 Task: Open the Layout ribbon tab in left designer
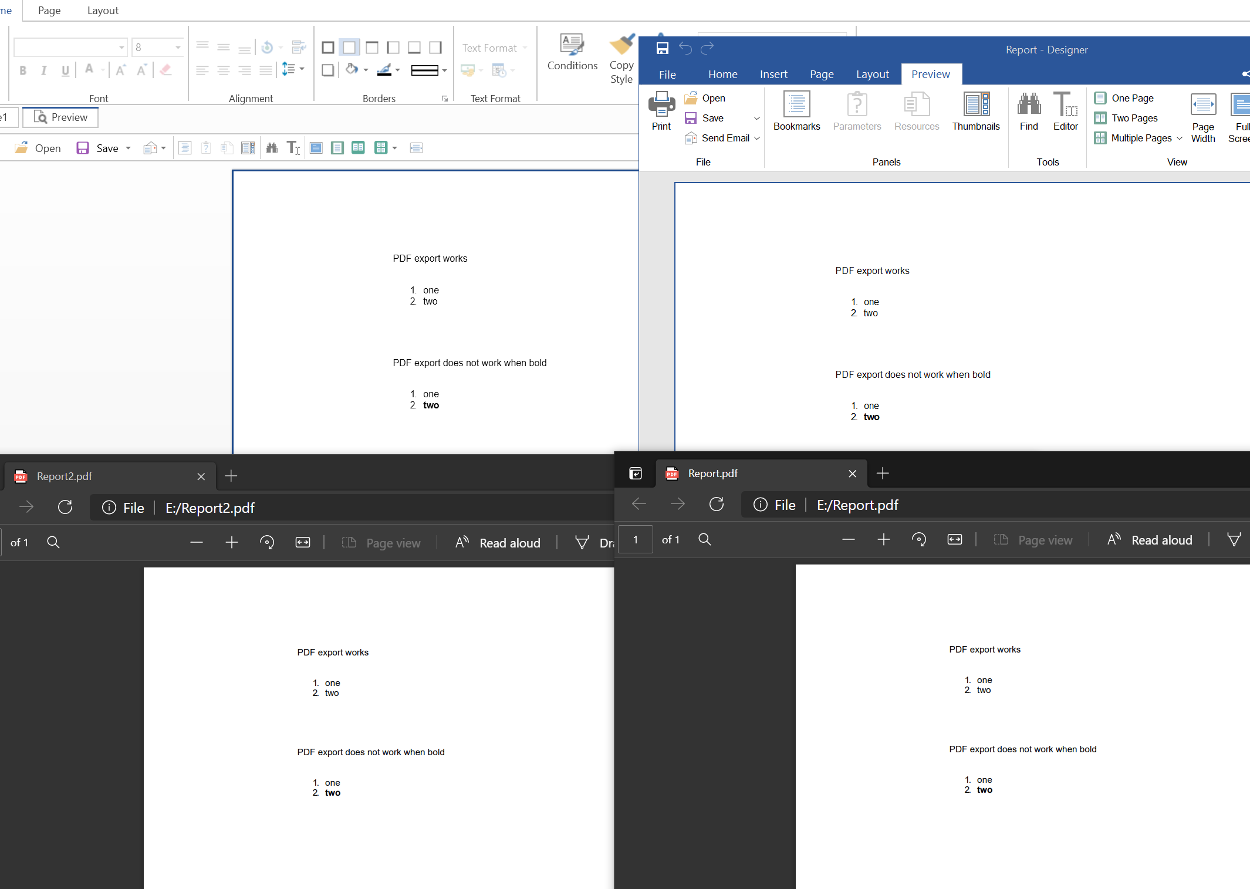[103, 11]
